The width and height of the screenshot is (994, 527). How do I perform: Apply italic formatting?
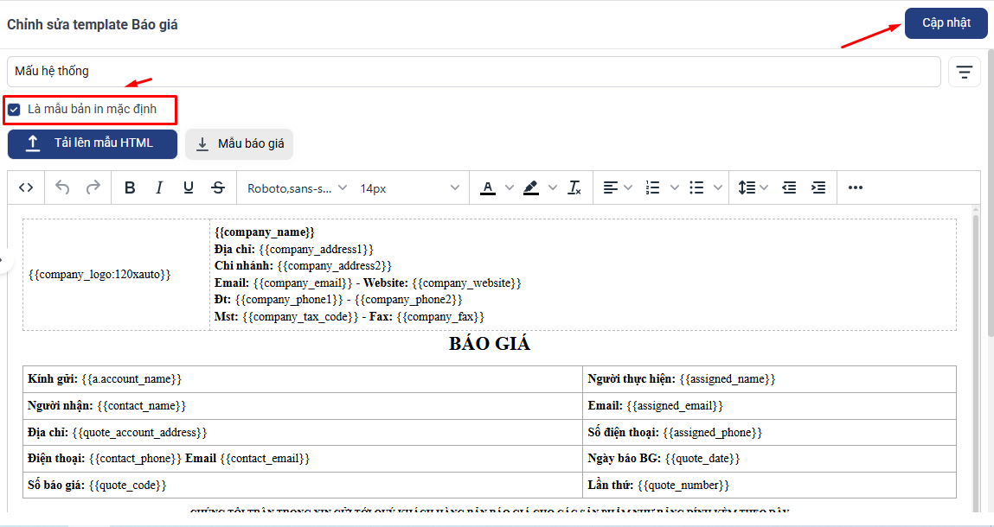coord(159,187)
